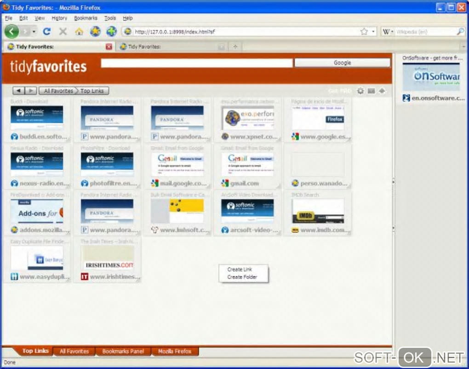Open the gmail.com link
This screenshot has width=469, height=369.
click(x=244, y=183)
